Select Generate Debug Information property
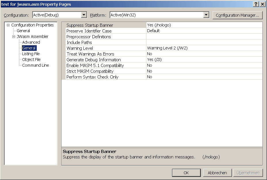Image resolution: width=267 pixels, height=180 pixels. point(106,60)
